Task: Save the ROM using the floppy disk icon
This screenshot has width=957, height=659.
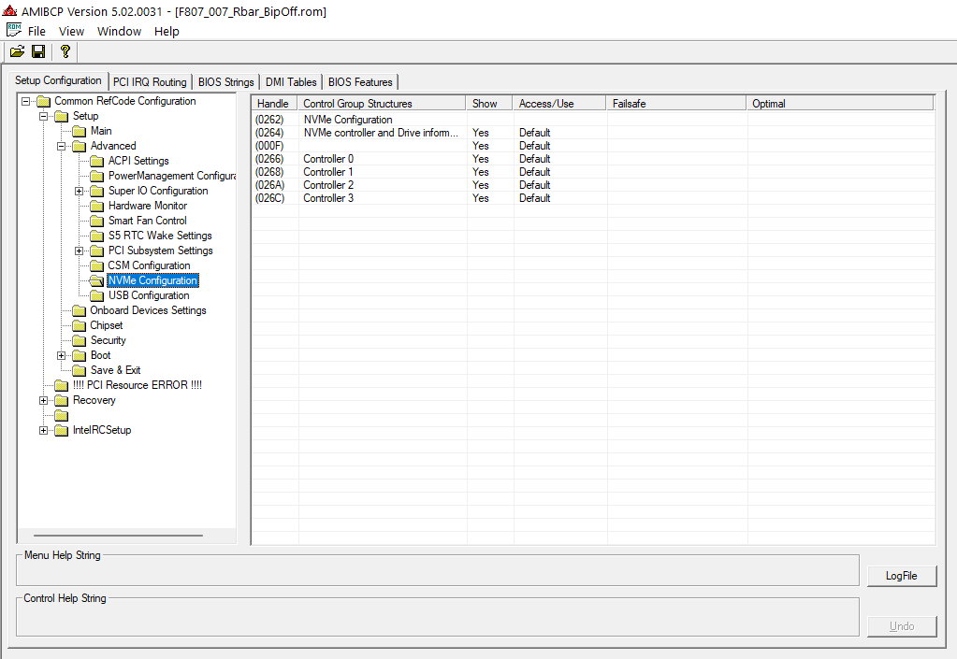Action: point(38,51)
